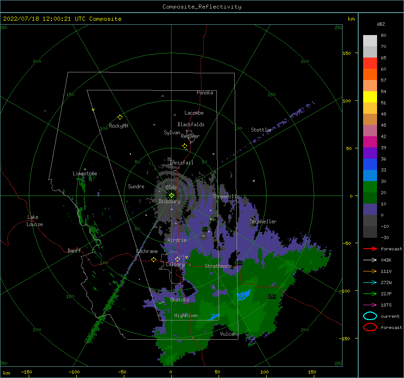Click the km unit label at top right
This screenshot has height=378, width=404.
pyautogui.click(x=351, y=19)
